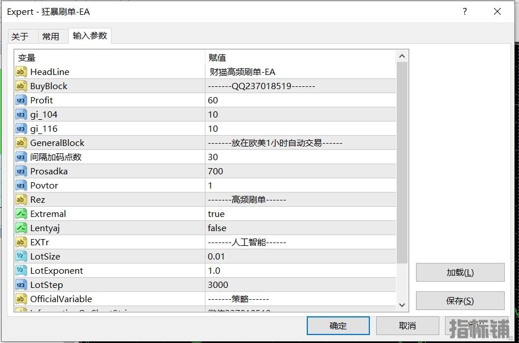Click the double icon beside LotSize

pos(21,257)
